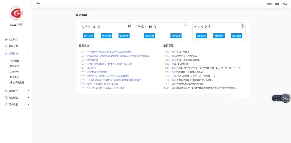Click o2k on the 谎言重复一千遍 reply

click(174, 72)
